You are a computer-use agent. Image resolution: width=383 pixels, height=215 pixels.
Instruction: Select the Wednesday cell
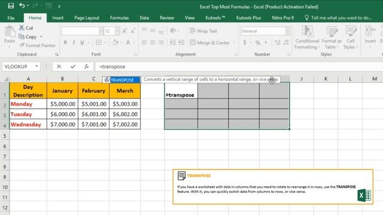(x=28, y=124)
